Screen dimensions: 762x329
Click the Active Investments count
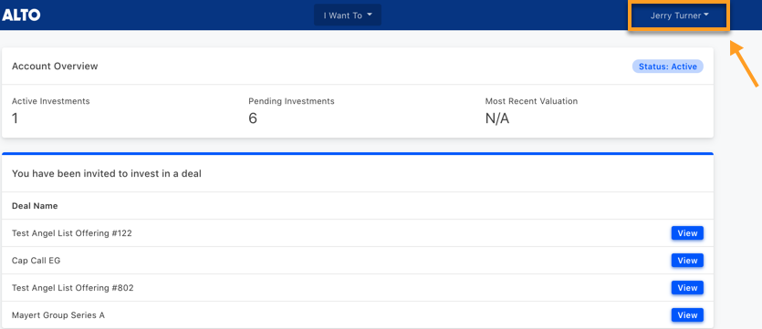coord(16,118)
